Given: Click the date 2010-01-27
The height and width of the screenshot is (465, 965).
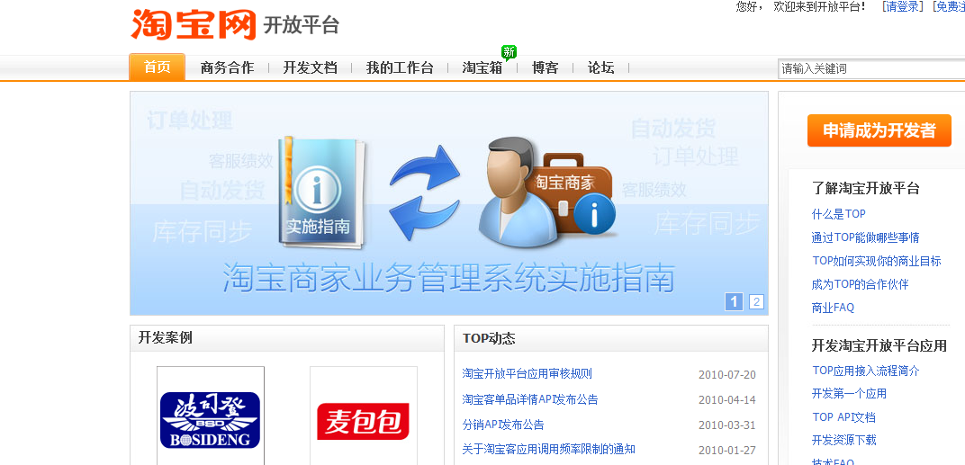Looking at the screenshot, I should point(726,451).
